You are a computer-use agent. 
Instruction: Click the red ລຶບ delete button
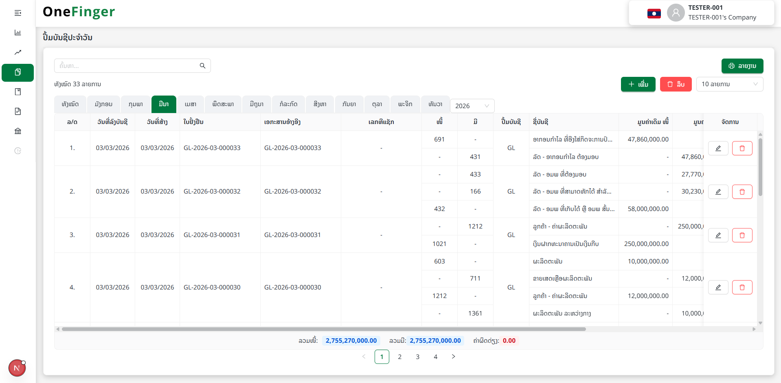pyautogui.click(x=676, y=84)
